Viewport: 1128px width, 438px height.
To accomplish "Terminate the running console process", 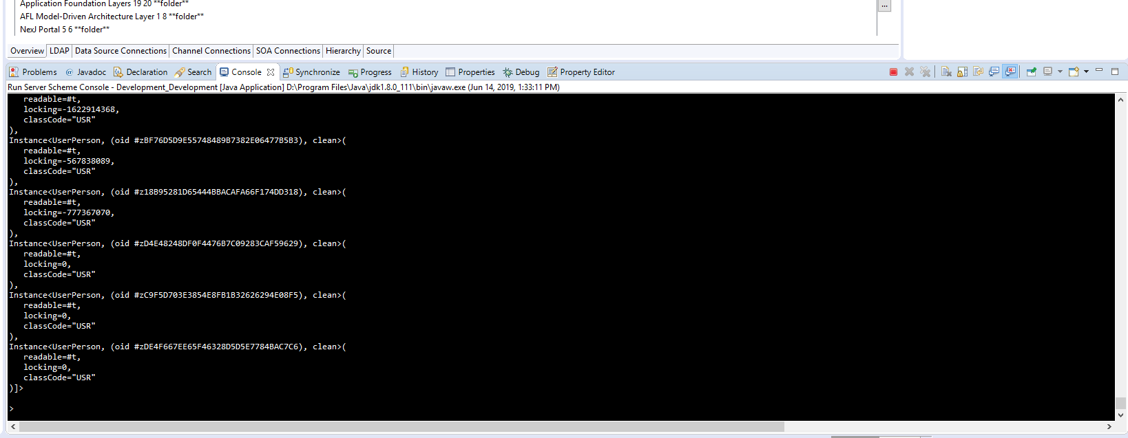I will click(893, 72).
